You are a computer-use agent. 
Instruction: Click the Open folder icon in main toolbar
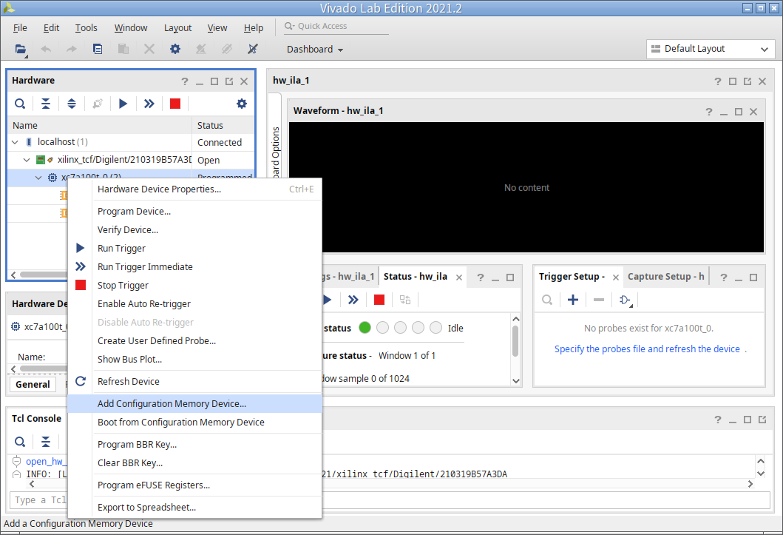21,49
